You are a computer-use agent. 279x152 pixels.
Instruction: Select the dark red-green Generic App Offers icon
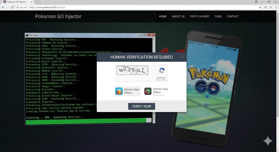(148, 91)
